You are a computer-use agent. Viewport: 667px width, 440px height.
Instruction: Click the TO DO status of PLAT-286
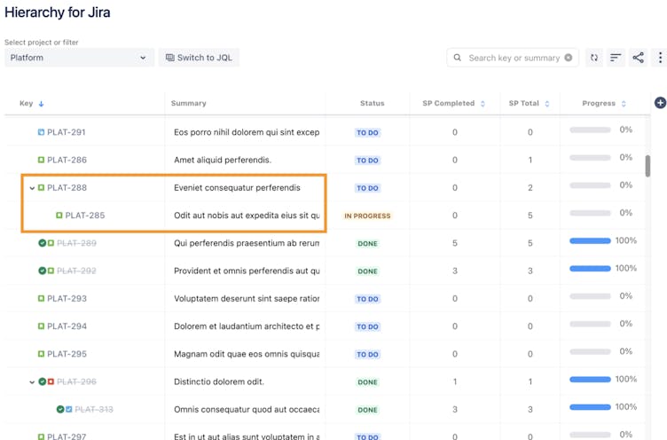tap(367, 161)
